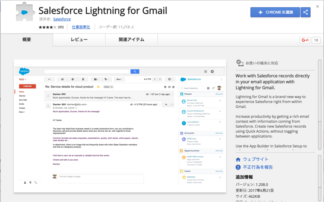Image resolution: width=324 pixels, height=202 pixels.
Task: Select the 概要 tab
Action: tap(27, 39)
